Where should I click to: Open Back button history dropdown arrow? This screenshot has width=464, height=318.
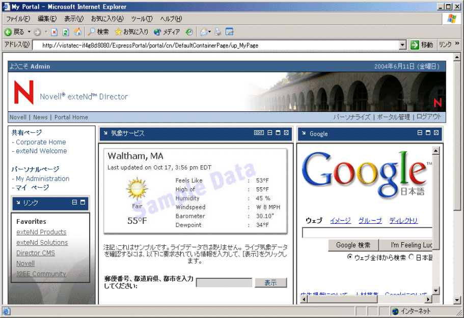29,32
